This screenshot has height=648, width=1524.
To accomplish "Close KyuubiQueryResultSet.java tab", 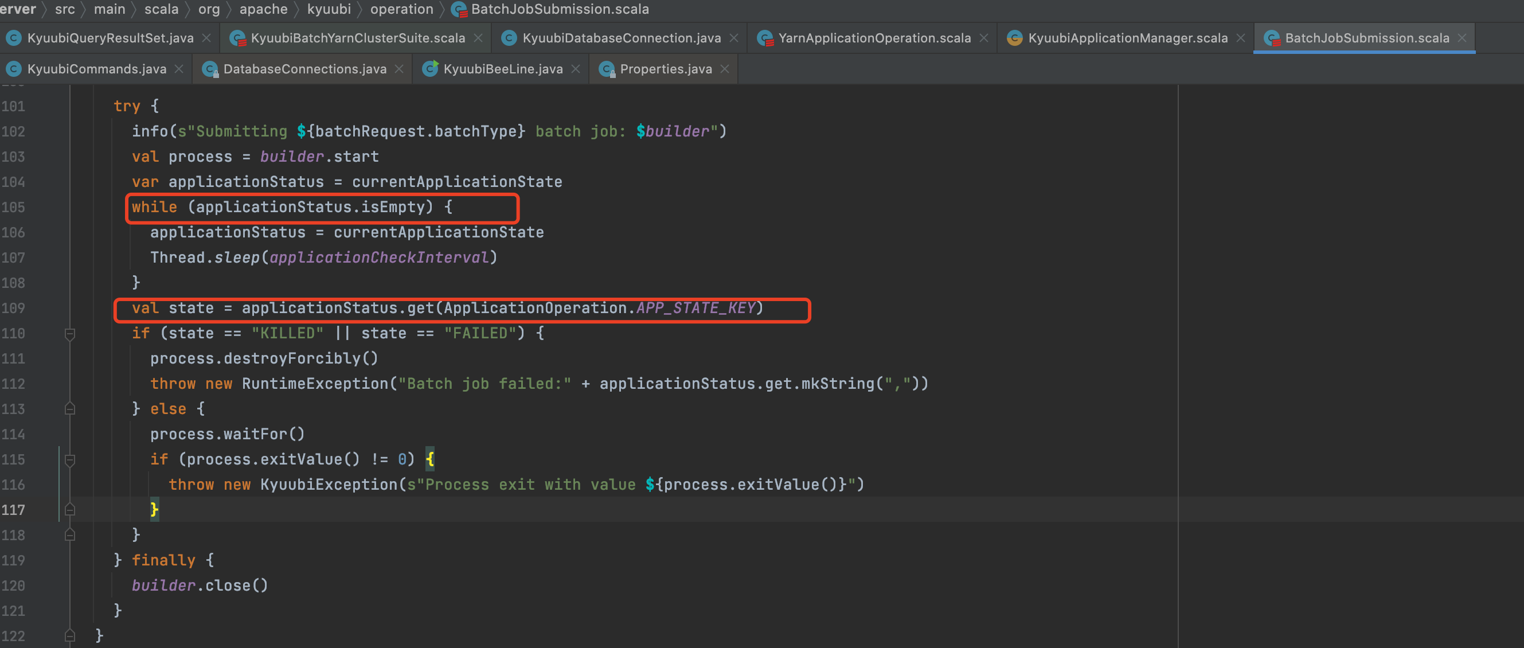I will (206, 38).
